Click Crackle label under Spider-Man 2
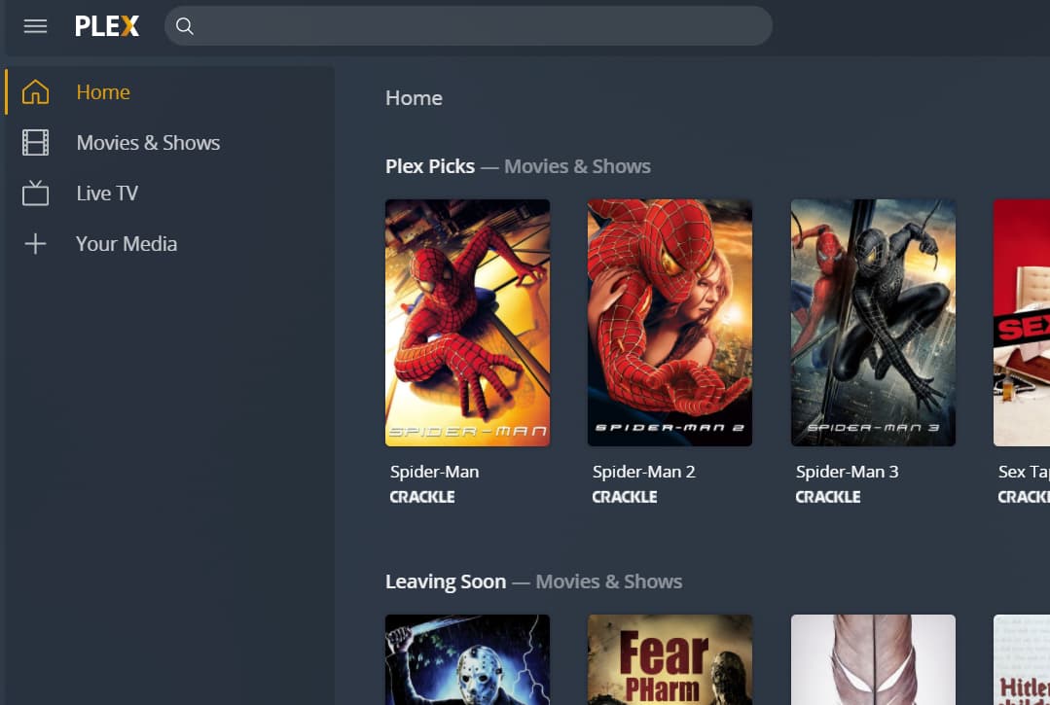This screenshot has width=1050, height=705. [x=624, y=497]
